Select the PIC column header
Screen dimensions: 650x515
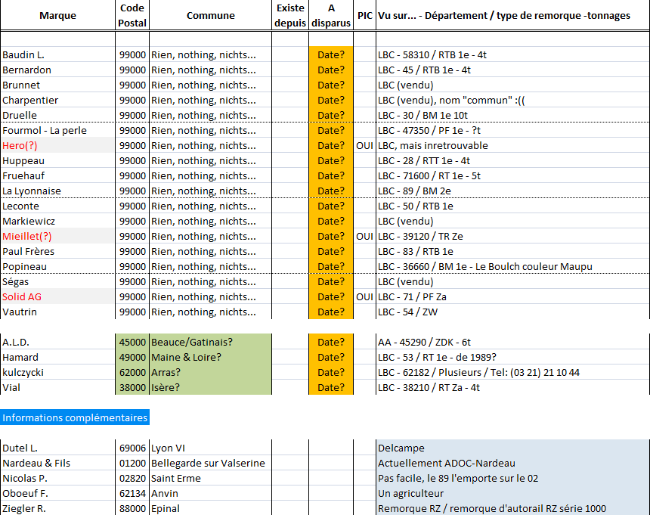(365, 15)
